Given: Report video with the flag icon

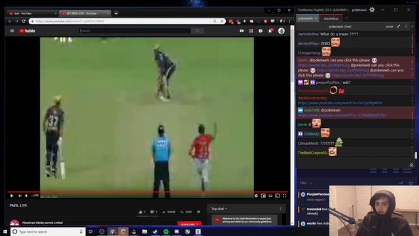Looking at the screenshot, I should (x=198, y=212).
